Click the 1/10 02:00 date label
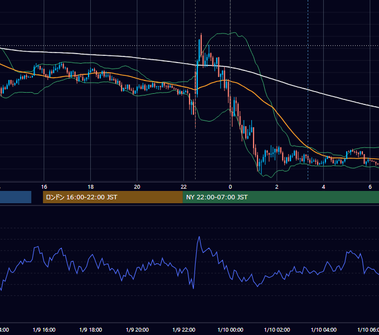 [x=277, y=329]
